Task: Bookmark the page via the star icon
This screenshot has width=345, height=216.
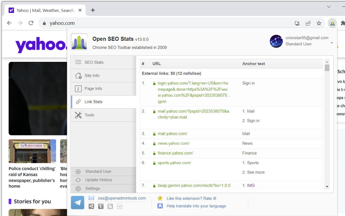Action: (x=319, y=23)
